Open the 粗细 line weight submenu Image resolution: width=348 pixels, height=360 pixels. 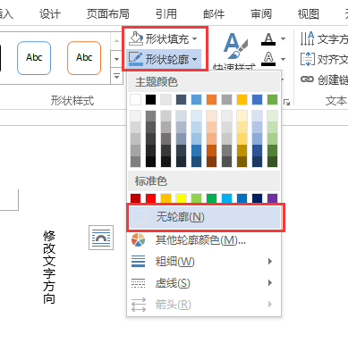pos(204,262)
